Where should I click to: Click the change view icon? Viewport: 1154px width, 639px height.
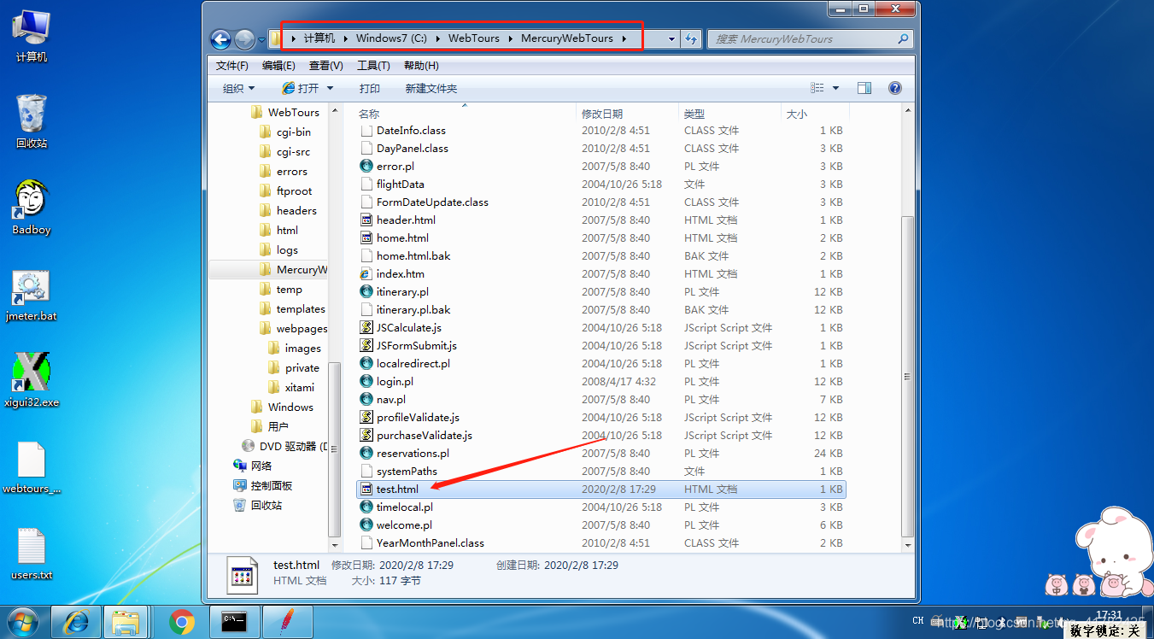(817, 88)
